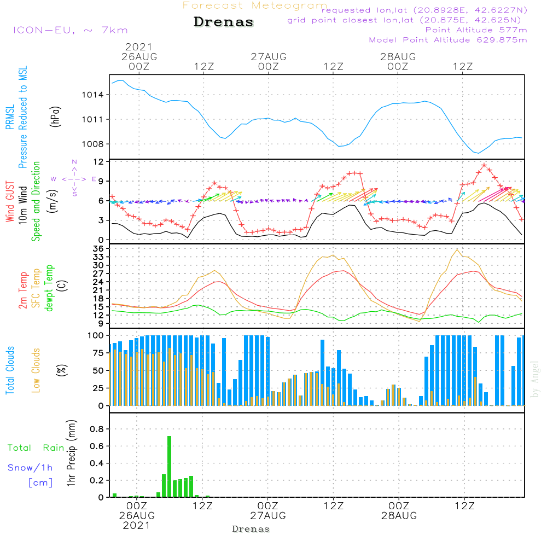Click the '10m Wind' label
This screenshot has width=547, height=547.
[x=22, y=205]
